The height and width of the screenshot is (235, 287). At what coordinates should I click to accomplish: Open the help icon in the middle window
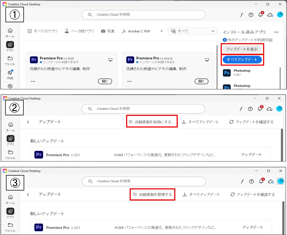pyautogui.click(x=250, y=109)
